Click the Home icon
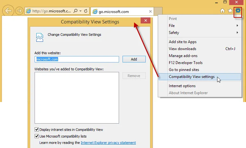This screenshot has height=148, width=246. (222, 11)
